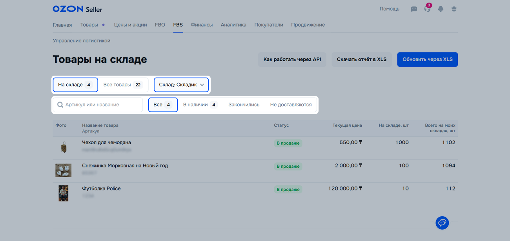
Task: Click the support headset icon with badge
Action: 427,9
